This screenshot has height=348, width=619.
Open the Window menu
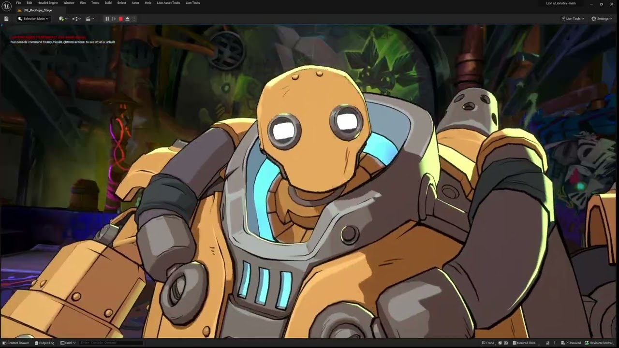(69, 3)
